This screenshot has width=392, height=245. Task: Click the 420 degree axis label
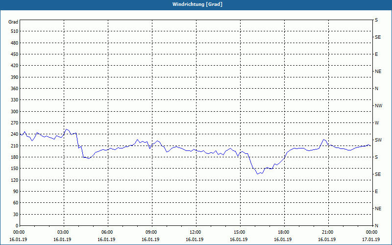tap(15, 66)
